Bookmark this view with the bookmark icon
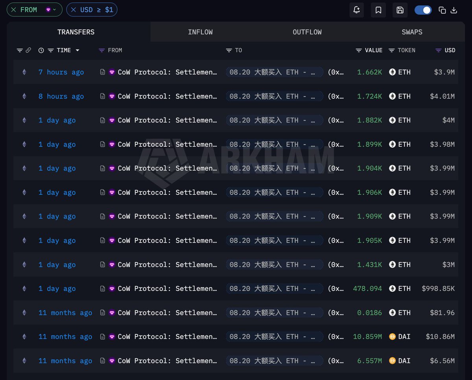472x380 pixels. (378, 10)
